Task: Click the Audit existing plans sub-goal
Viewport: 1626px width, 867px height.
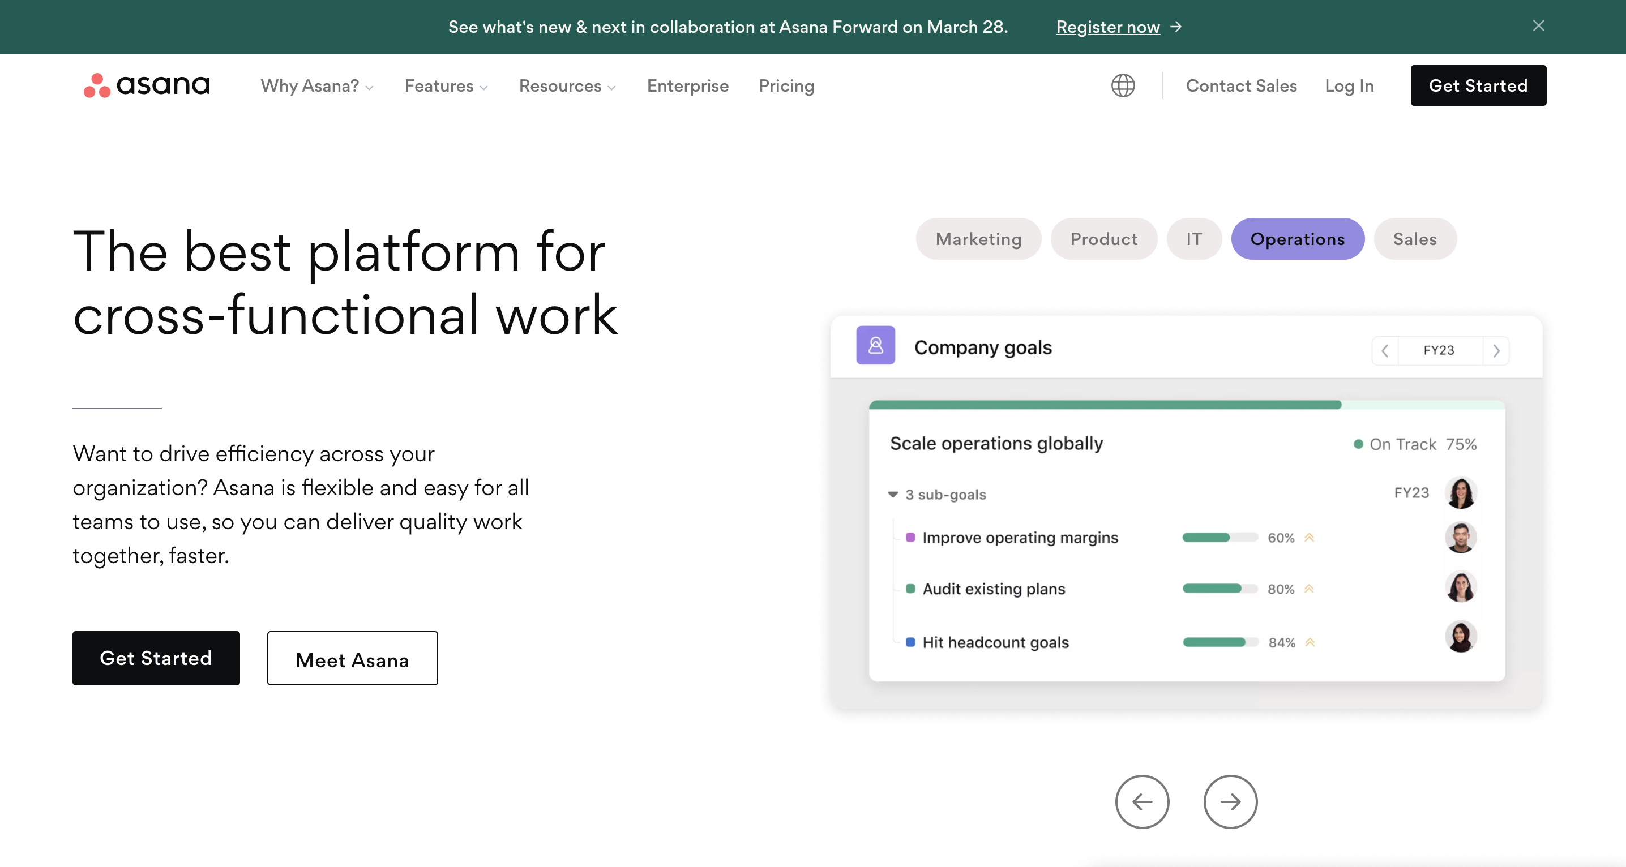Action: click(993, 588)
